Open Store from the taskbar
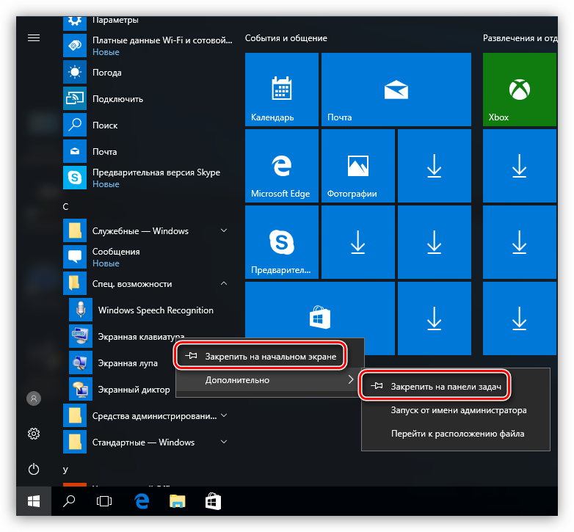The image size is (574, 532). (x=213, y=501)
